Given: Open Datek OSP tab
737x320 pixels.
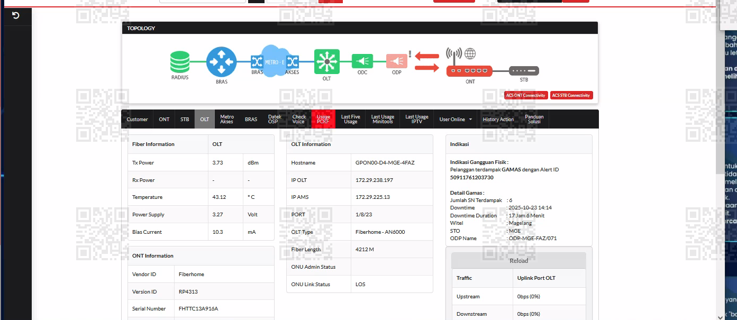Looking at the screenshot, I should tap(274, 119).
